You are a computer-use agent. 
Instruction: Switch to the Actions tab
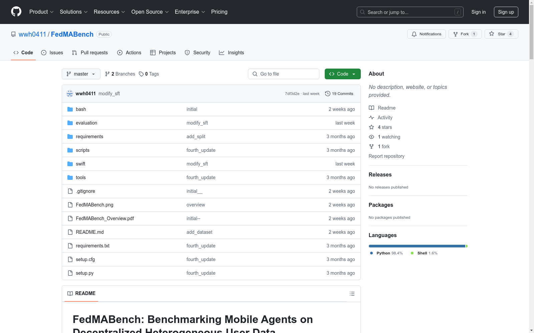(129, 53)
